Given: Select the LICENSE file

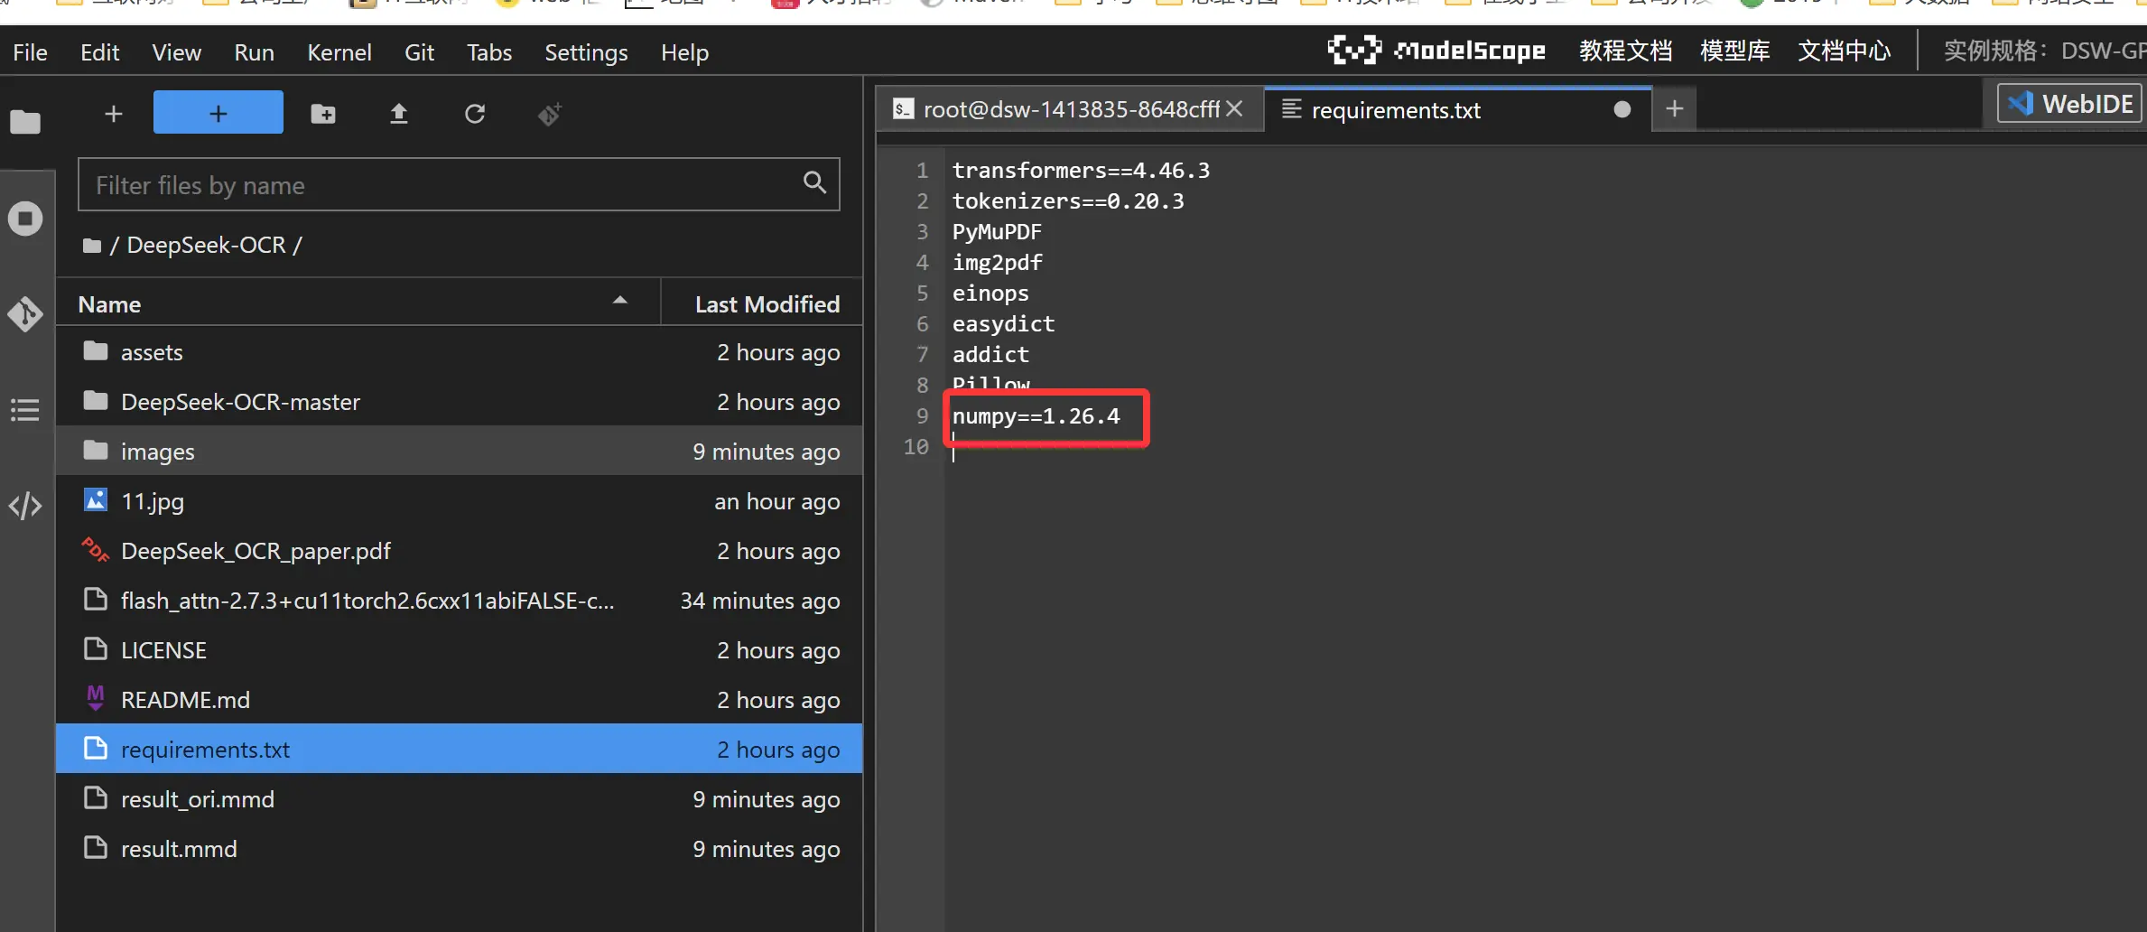Looking at the screenshot, I should pos(460,650).
